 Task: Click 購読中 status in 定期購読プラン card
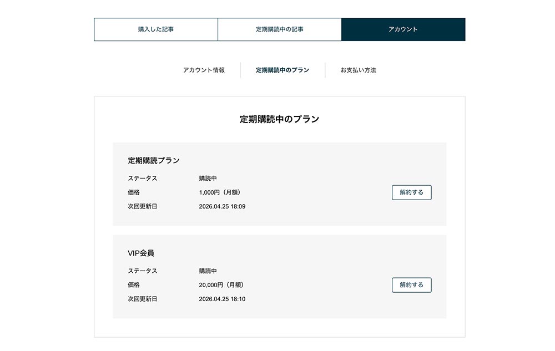[208, 179]
